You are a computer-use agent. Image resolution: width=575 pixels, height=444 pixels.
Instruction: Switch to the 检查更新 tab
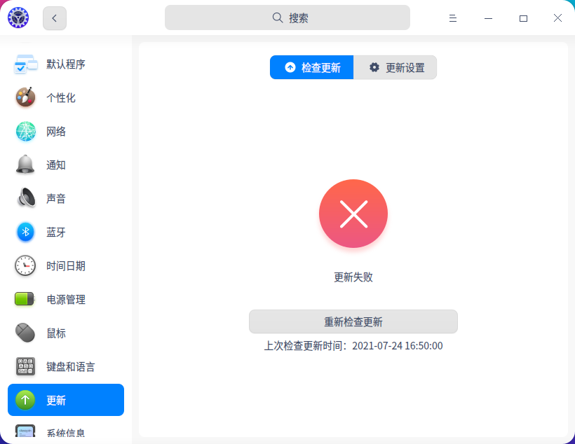pos(312,67)
